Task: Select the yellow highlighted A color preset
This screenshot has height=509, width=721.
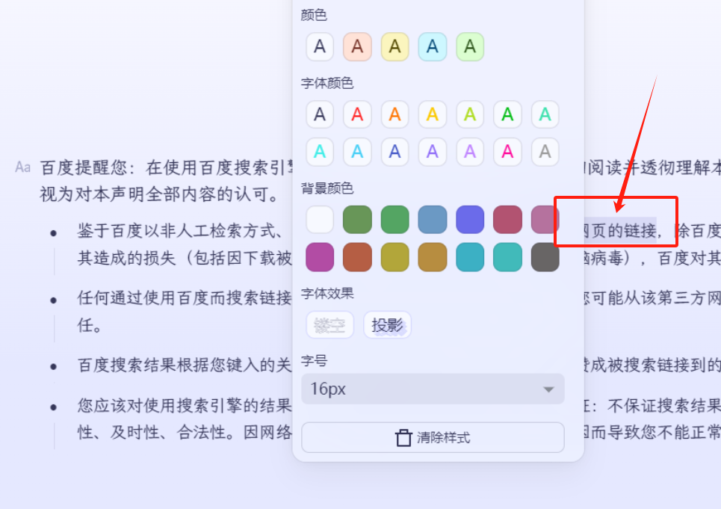Action: click(394, 46)
